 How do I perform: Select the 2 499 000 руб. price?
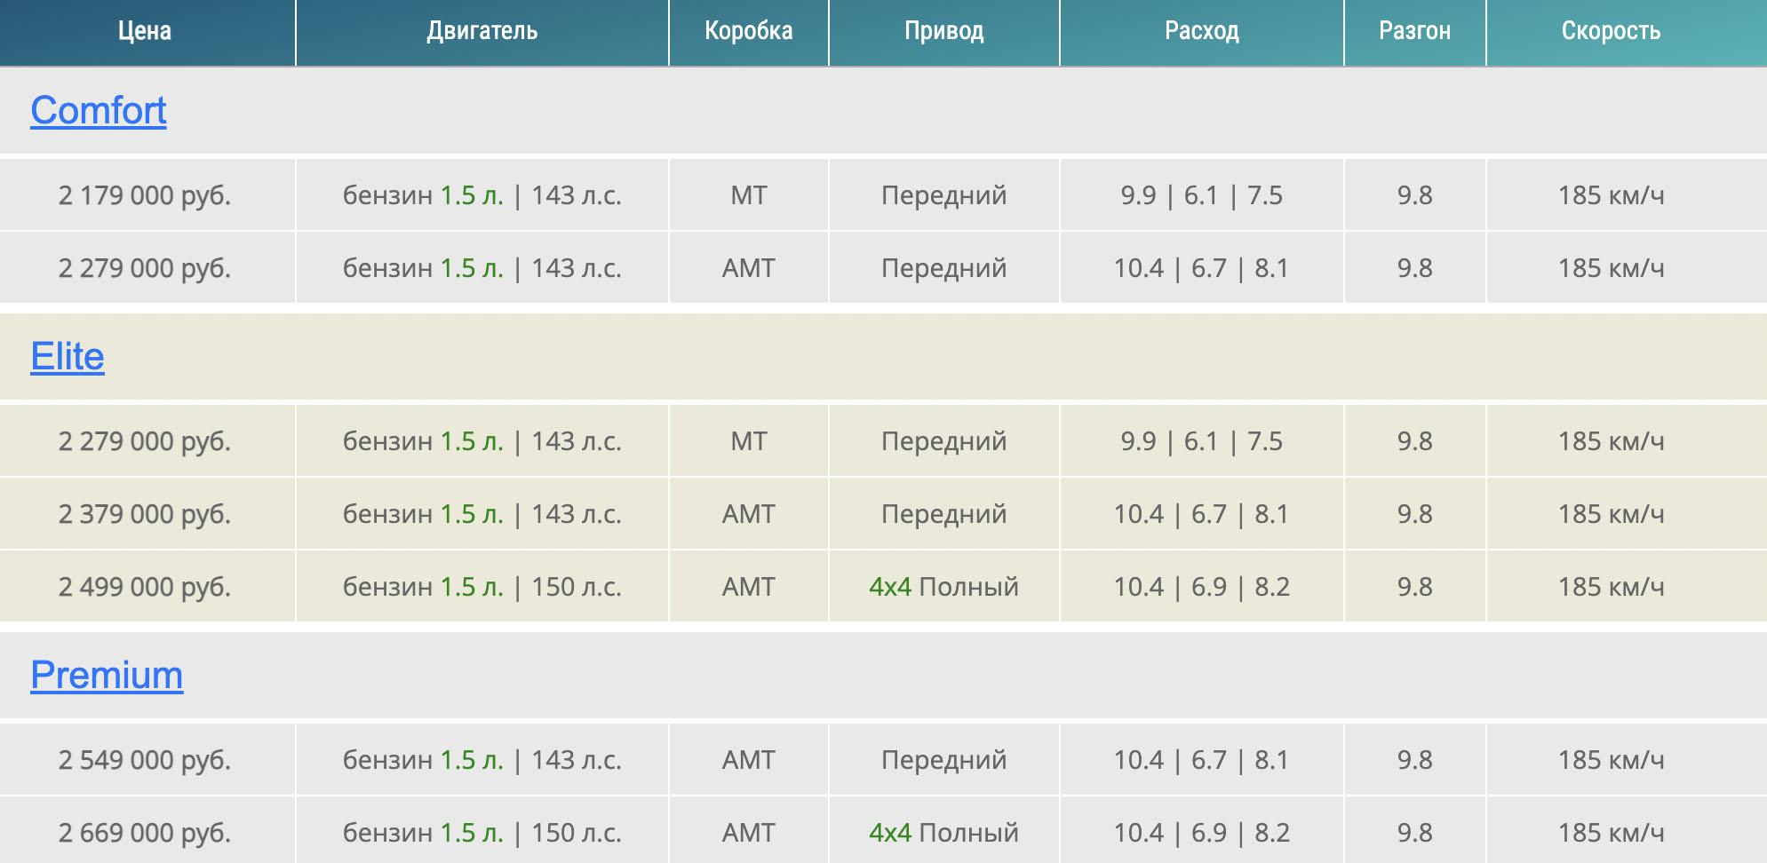[145, 587]
